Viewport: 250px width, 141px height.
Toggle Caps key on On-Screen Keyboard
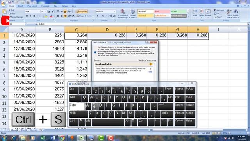[x=77, y=106]
